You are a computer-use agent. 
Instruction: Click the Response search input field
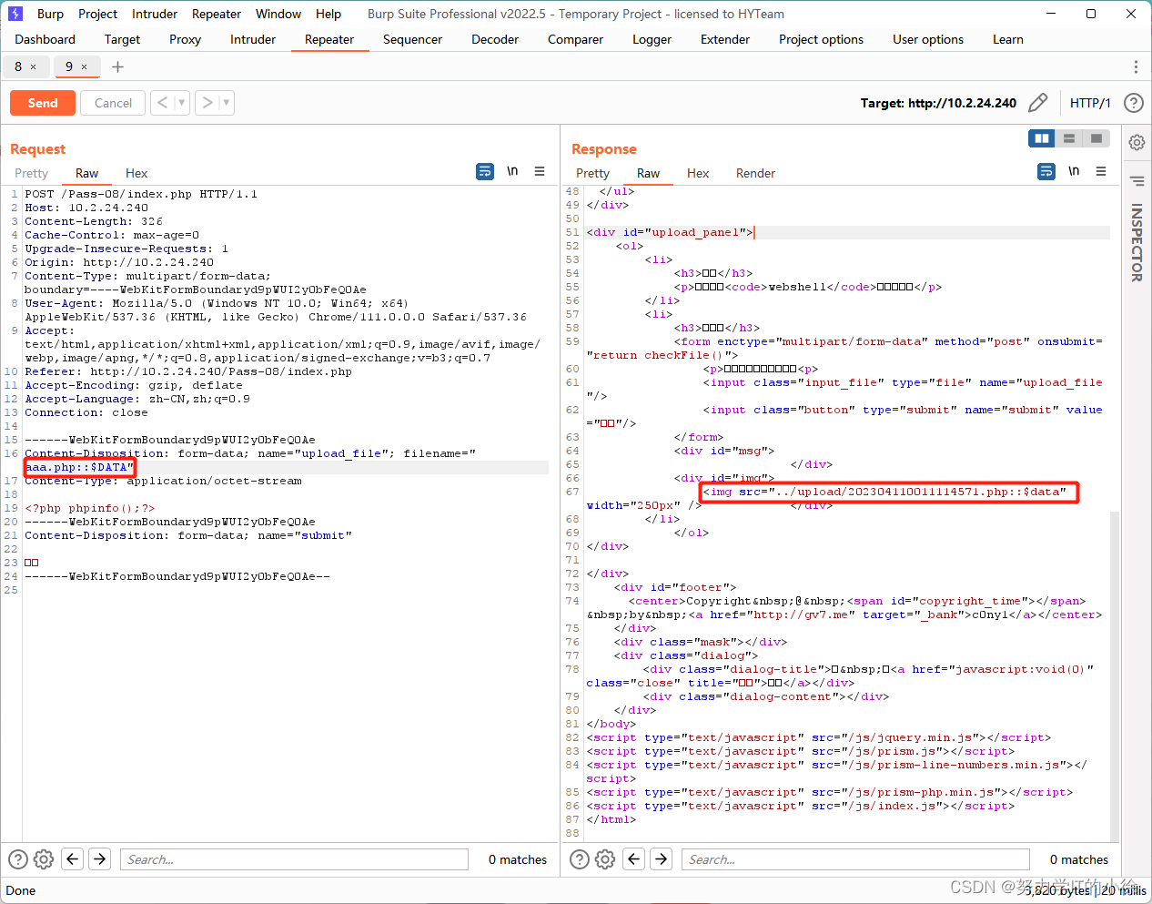(855, 859)
